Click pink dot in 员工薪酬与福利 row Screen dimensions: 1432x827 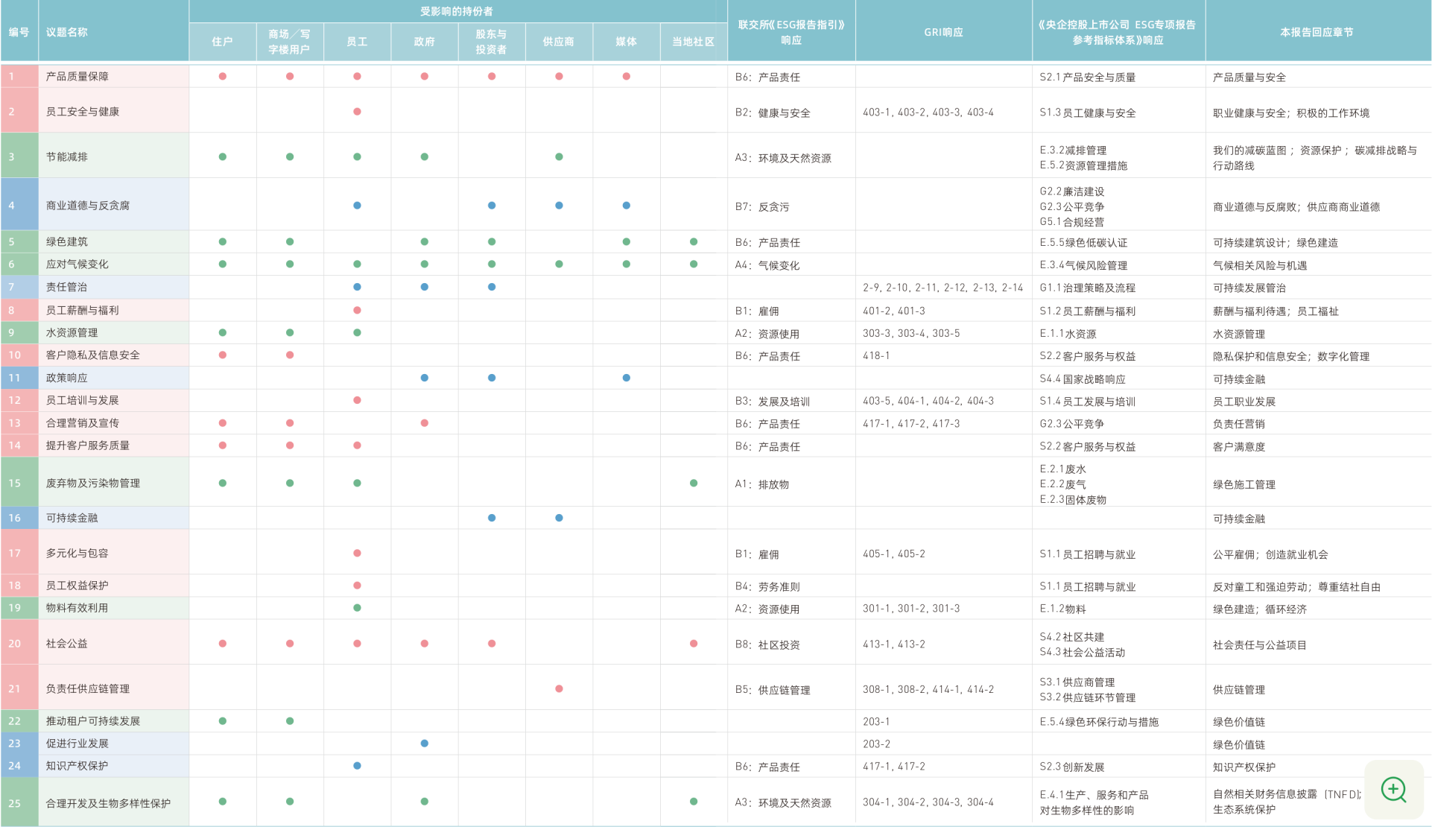coord(357,310)
